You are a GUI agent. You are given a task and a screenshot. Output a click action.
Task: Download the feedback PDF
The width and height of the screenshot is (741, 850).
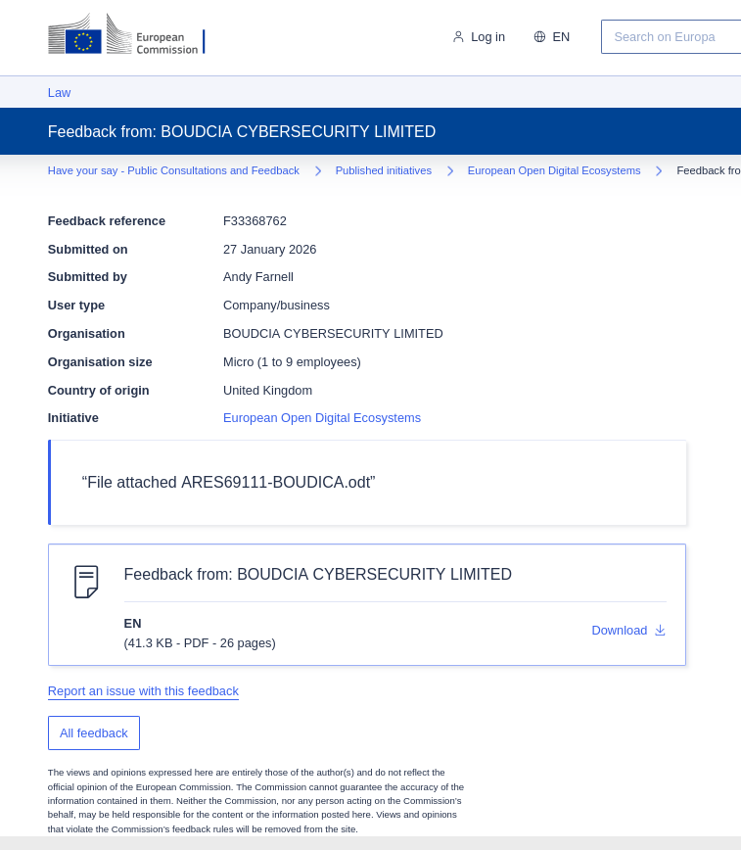tap(628, 631)
